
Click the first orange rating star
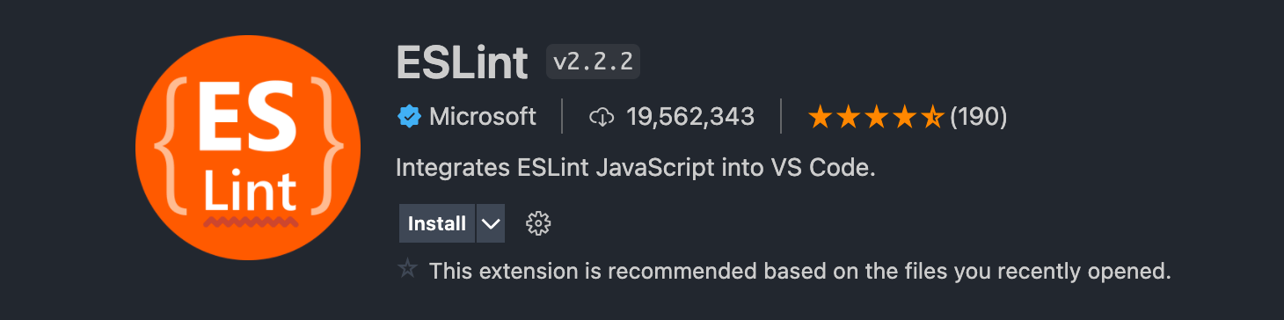[x=820, y=116]
